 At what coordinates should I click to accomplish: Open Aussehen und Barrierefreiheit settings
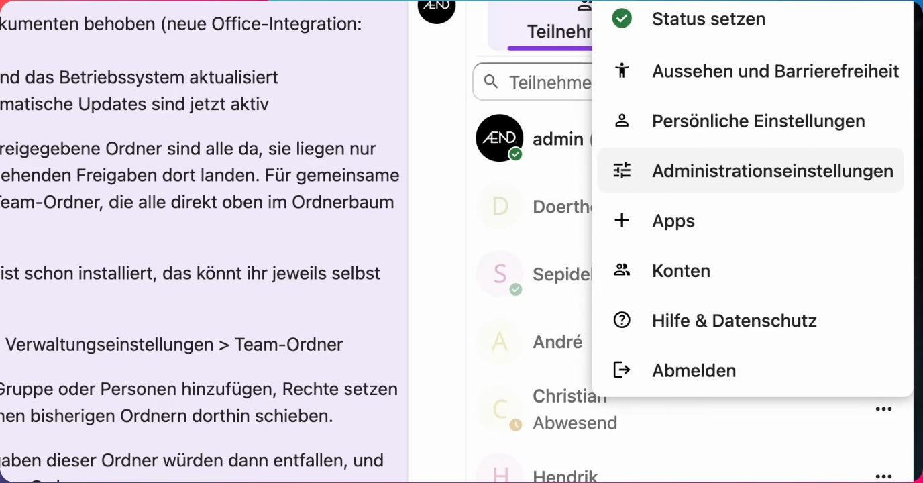click(x=750, y=71)
